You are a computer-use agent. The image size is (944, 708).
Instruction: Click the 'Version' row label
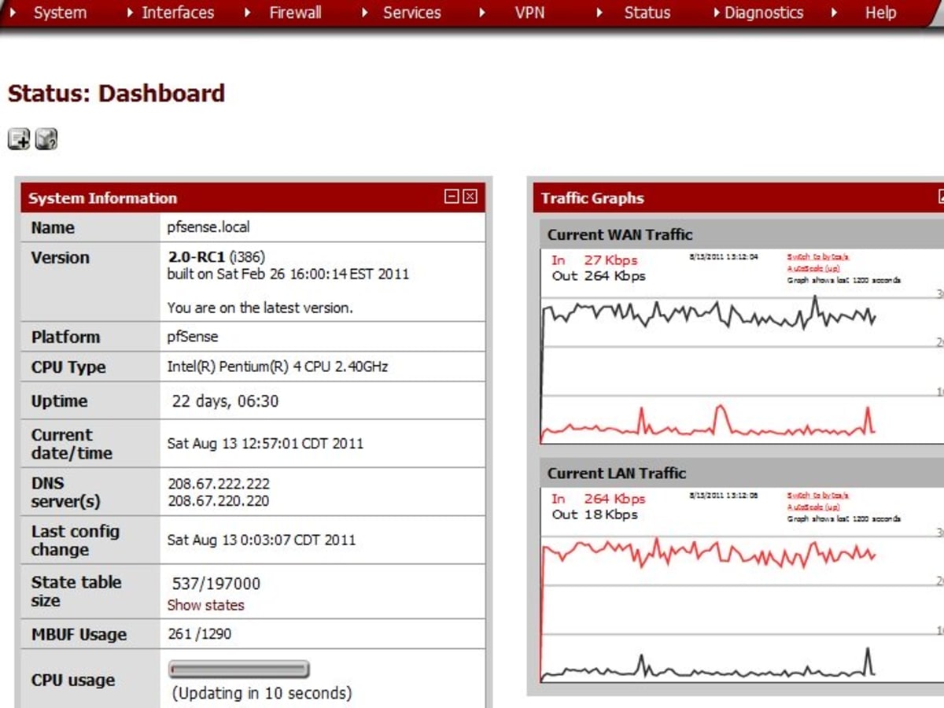click(x=61, y=258)
